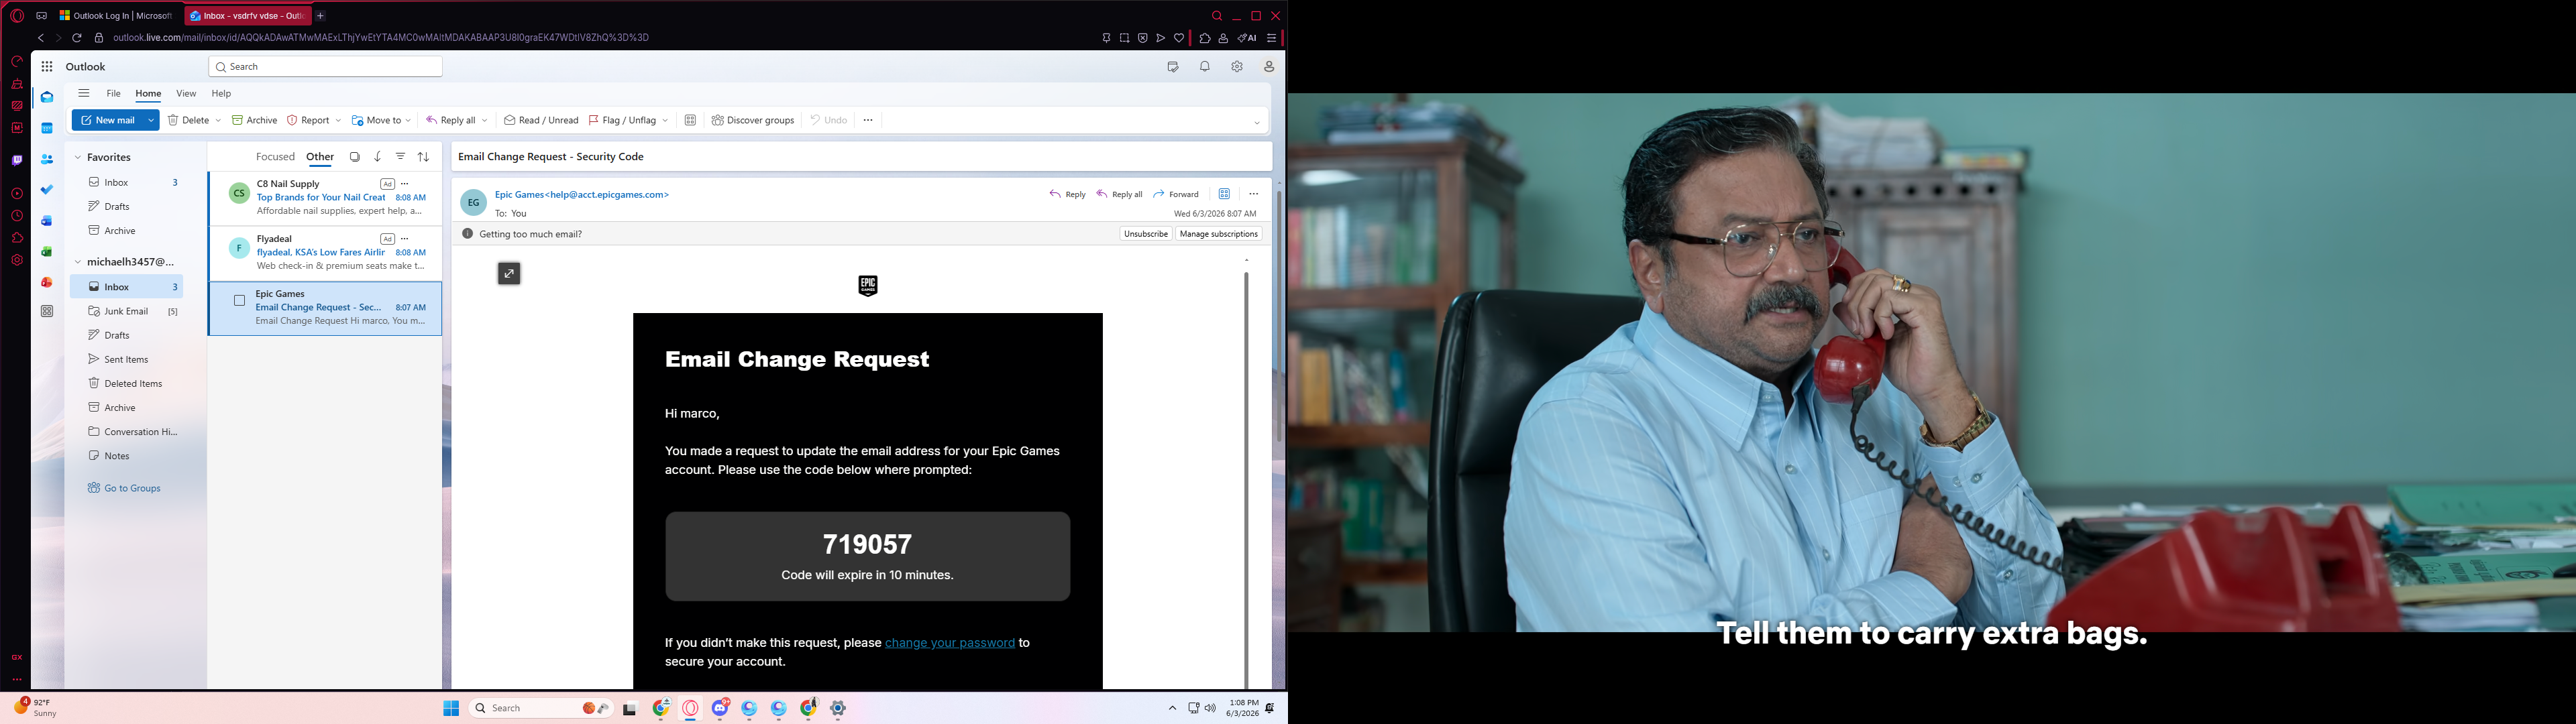The height and width of the screenshot is (724, 2576).
Task: Tick the Epic Games message checkbox
Action: point(239,300)
